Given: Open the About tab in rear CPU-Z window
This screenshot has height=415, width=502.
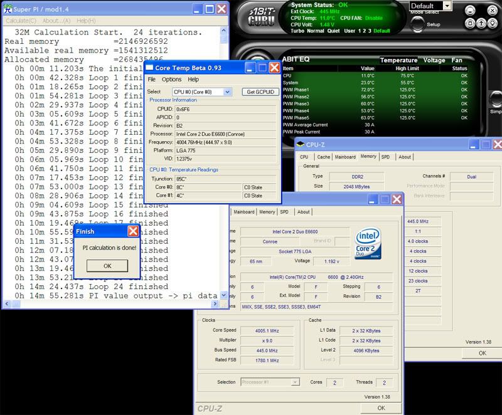Looking at the screenshot, I should pyautogui.click(x=405, y=157).
